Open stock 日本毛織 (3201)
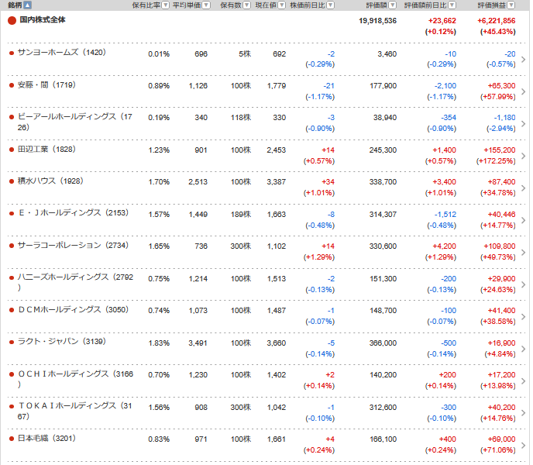The height and width of the screenshot is (465, 533). click(x=46, y=438)
